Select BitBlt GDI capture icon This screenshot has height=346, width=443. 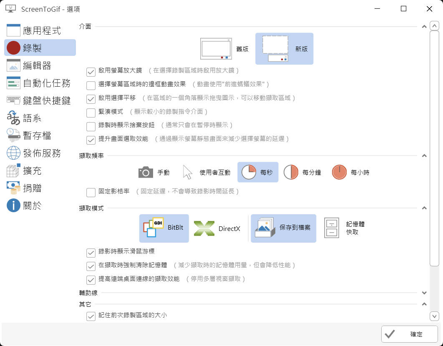pyautogui.click(x=153, y=227)
